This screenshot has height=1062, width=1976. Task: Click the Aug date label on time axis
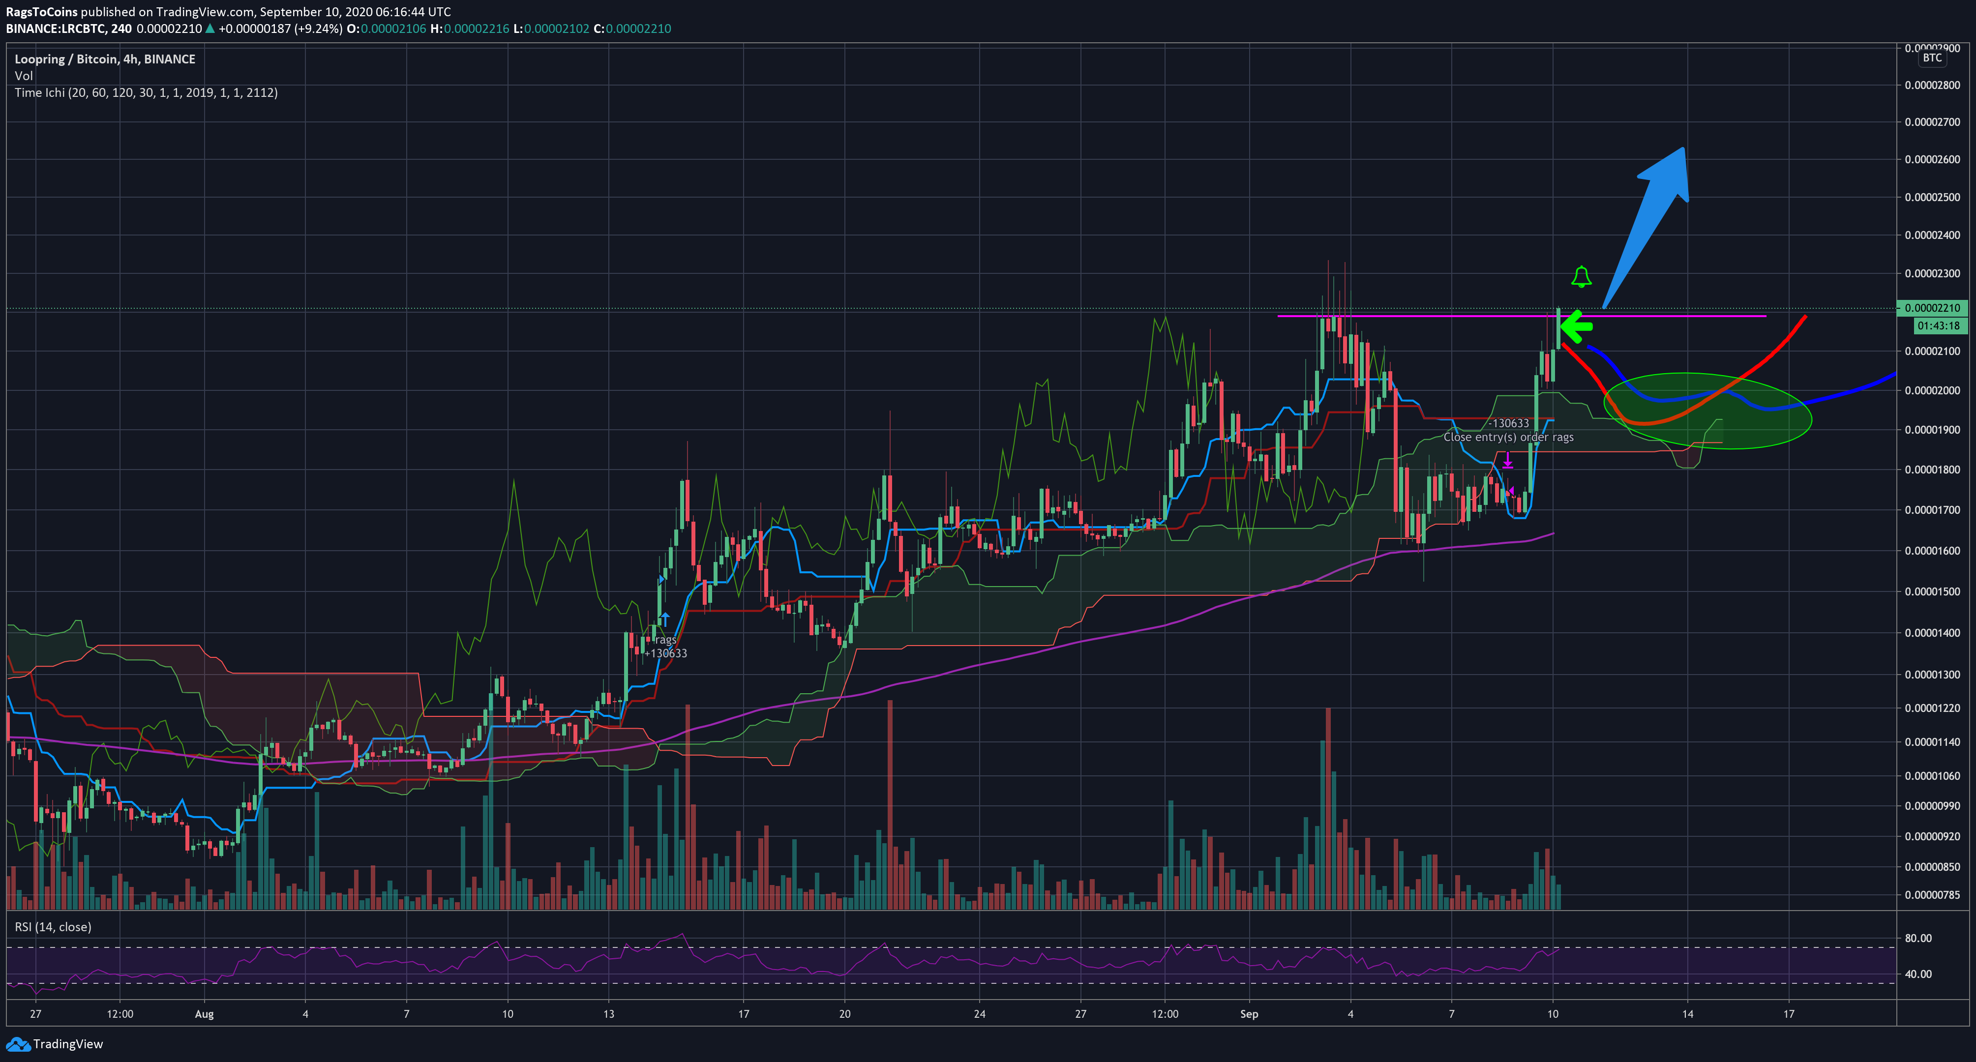(x=204, y=1014)
